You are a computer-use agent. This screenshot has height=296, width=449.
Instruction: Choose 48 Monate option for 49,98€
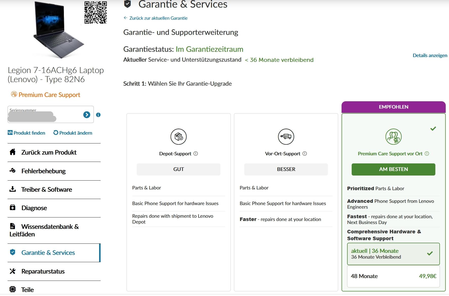393,276
